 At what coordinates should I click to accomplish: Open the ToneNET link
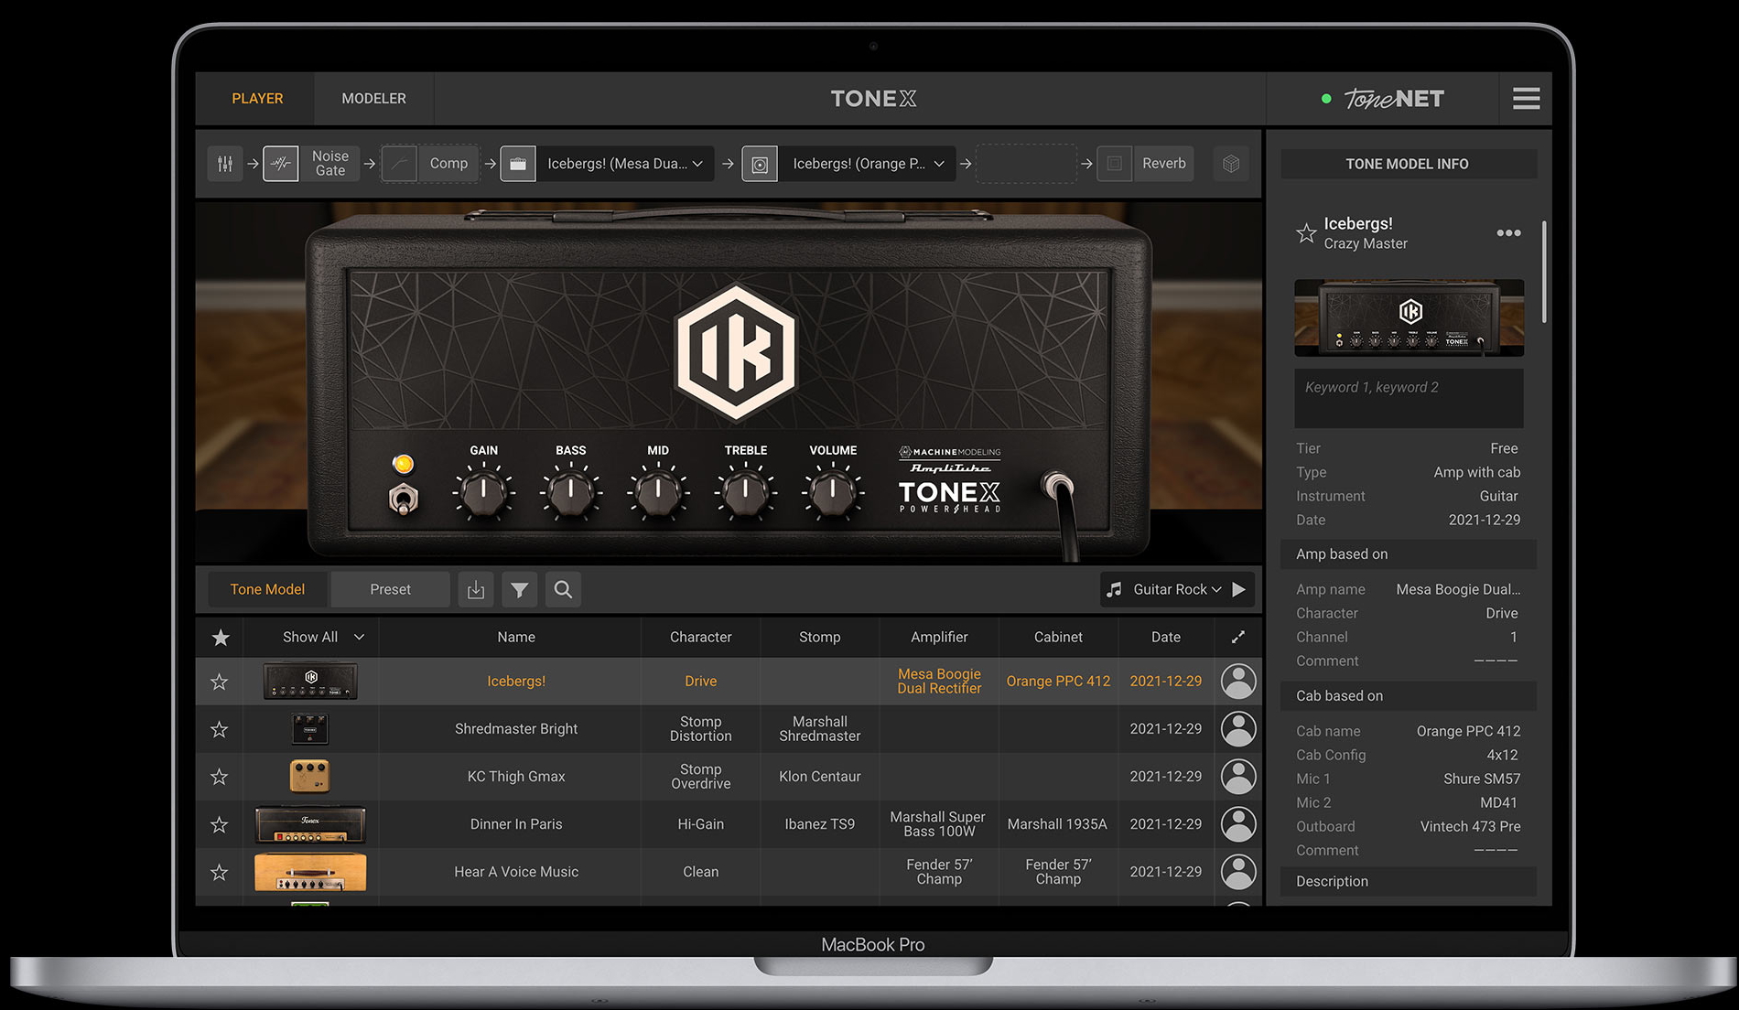1393,99
